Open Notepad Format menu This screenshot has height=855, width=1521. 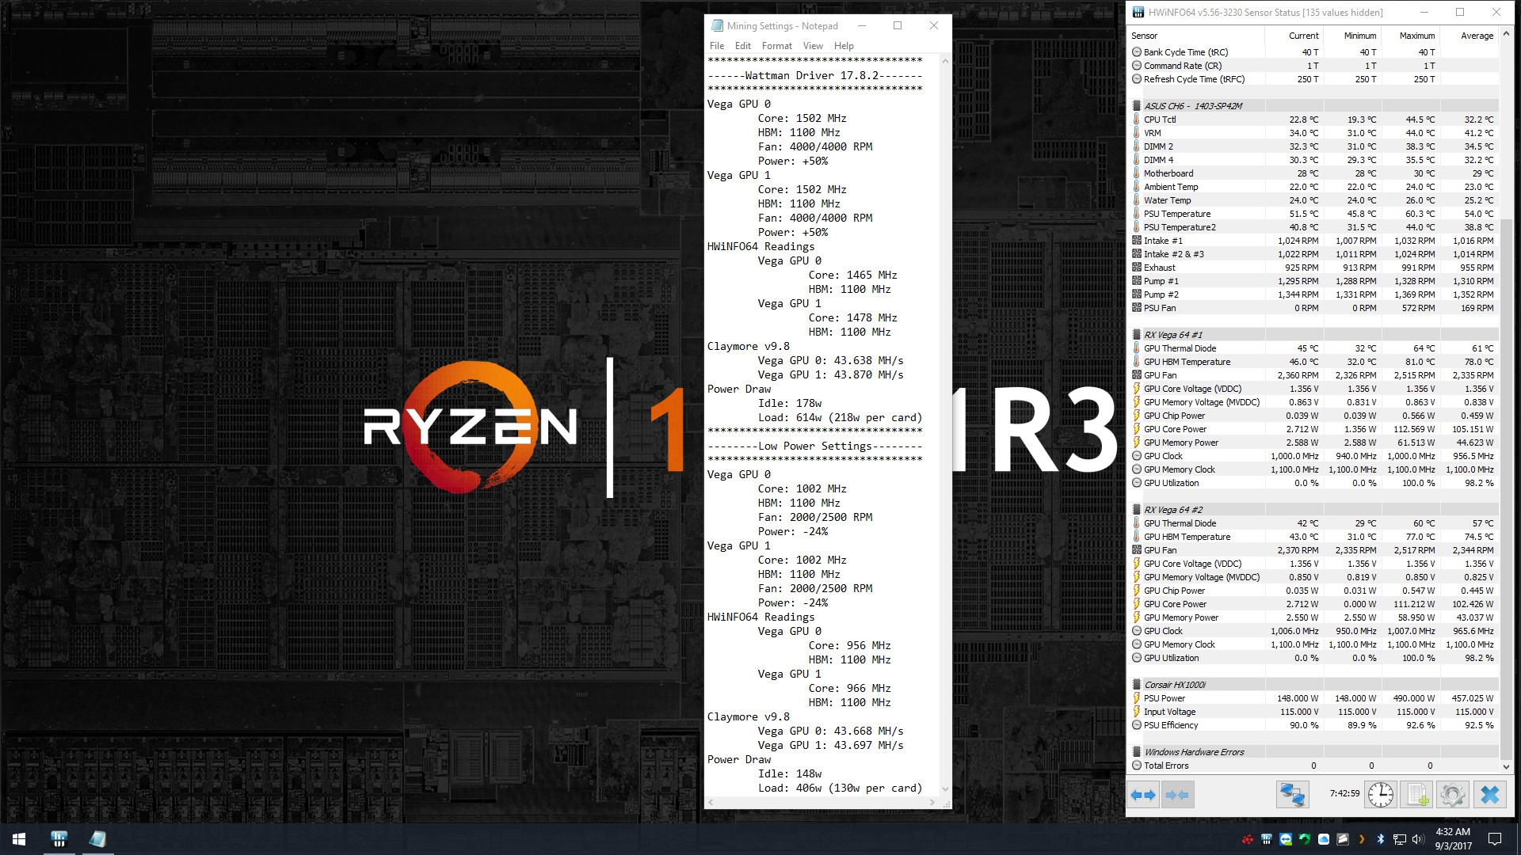pyautogui.click(x=776, y=46)
